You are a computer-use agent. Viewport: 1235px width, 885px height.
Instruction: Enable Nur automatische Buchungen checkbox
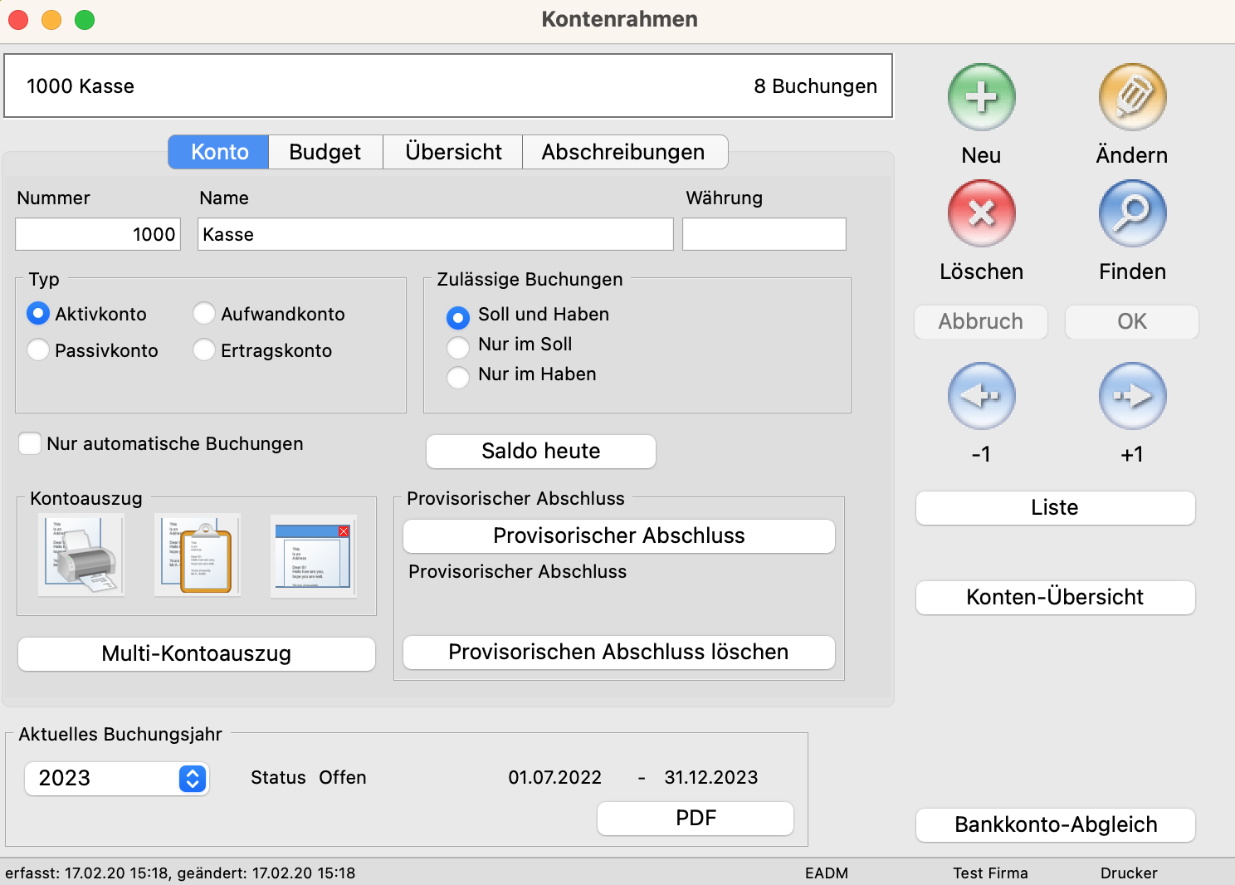point(30,443)
